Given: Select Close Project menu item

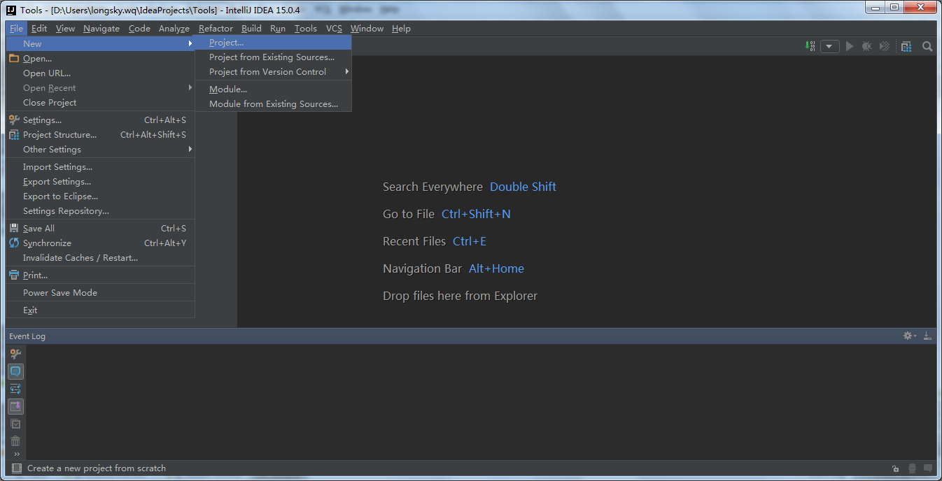Looking at the screenshot, I should tap(100, 103).
